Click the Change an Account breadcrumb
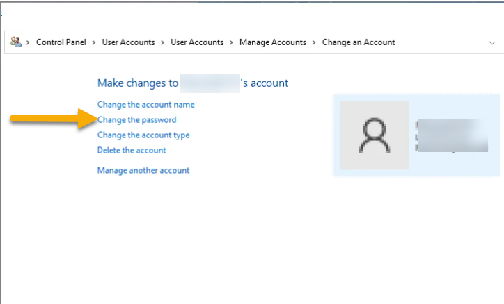Viewport: 504px width, 304px height. (358, 42)
